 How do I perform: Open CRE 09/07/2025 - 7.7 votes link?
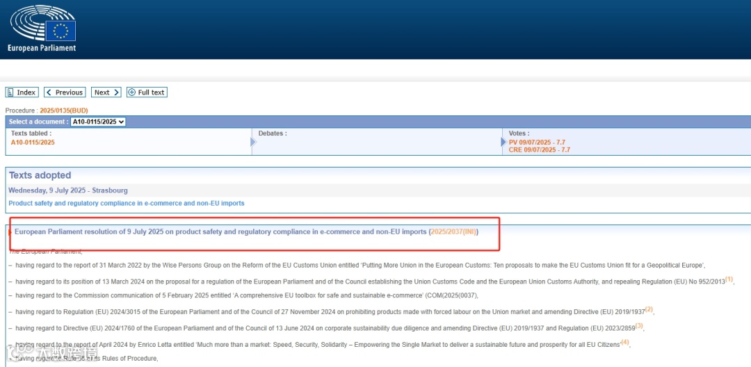coord(540,149)
